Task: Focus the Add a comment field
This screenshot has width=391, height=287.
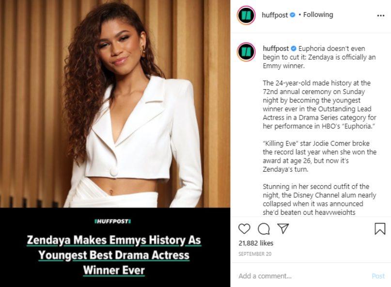Action: (x=302, y=276)
